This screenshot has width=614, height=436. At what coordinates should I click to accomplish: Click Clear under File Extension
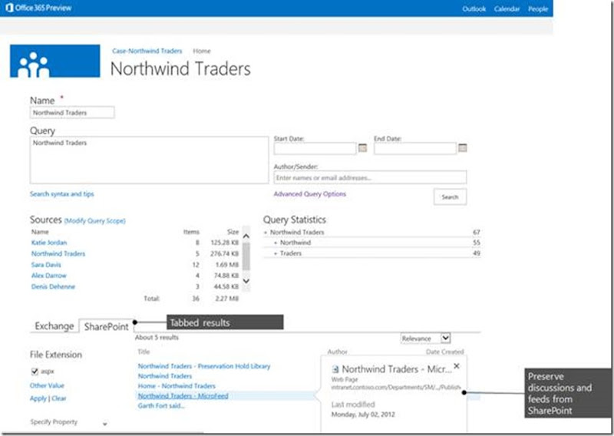click(59, 398)
